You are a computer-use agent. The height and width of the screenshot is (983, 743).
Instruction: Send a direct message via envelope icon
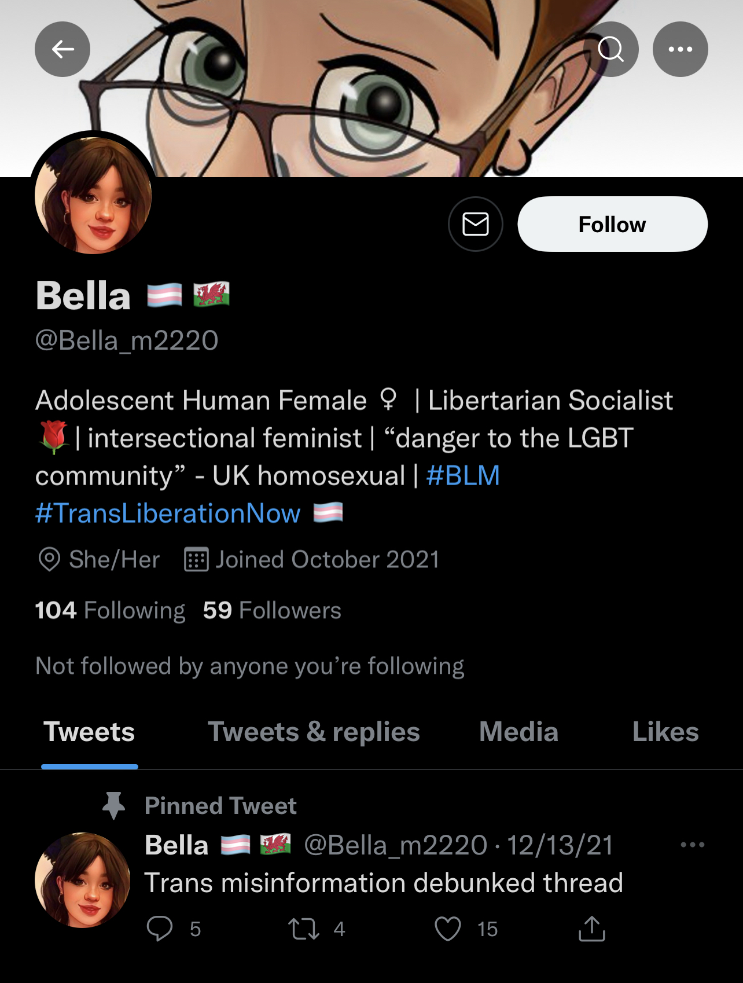coord(476,224)
